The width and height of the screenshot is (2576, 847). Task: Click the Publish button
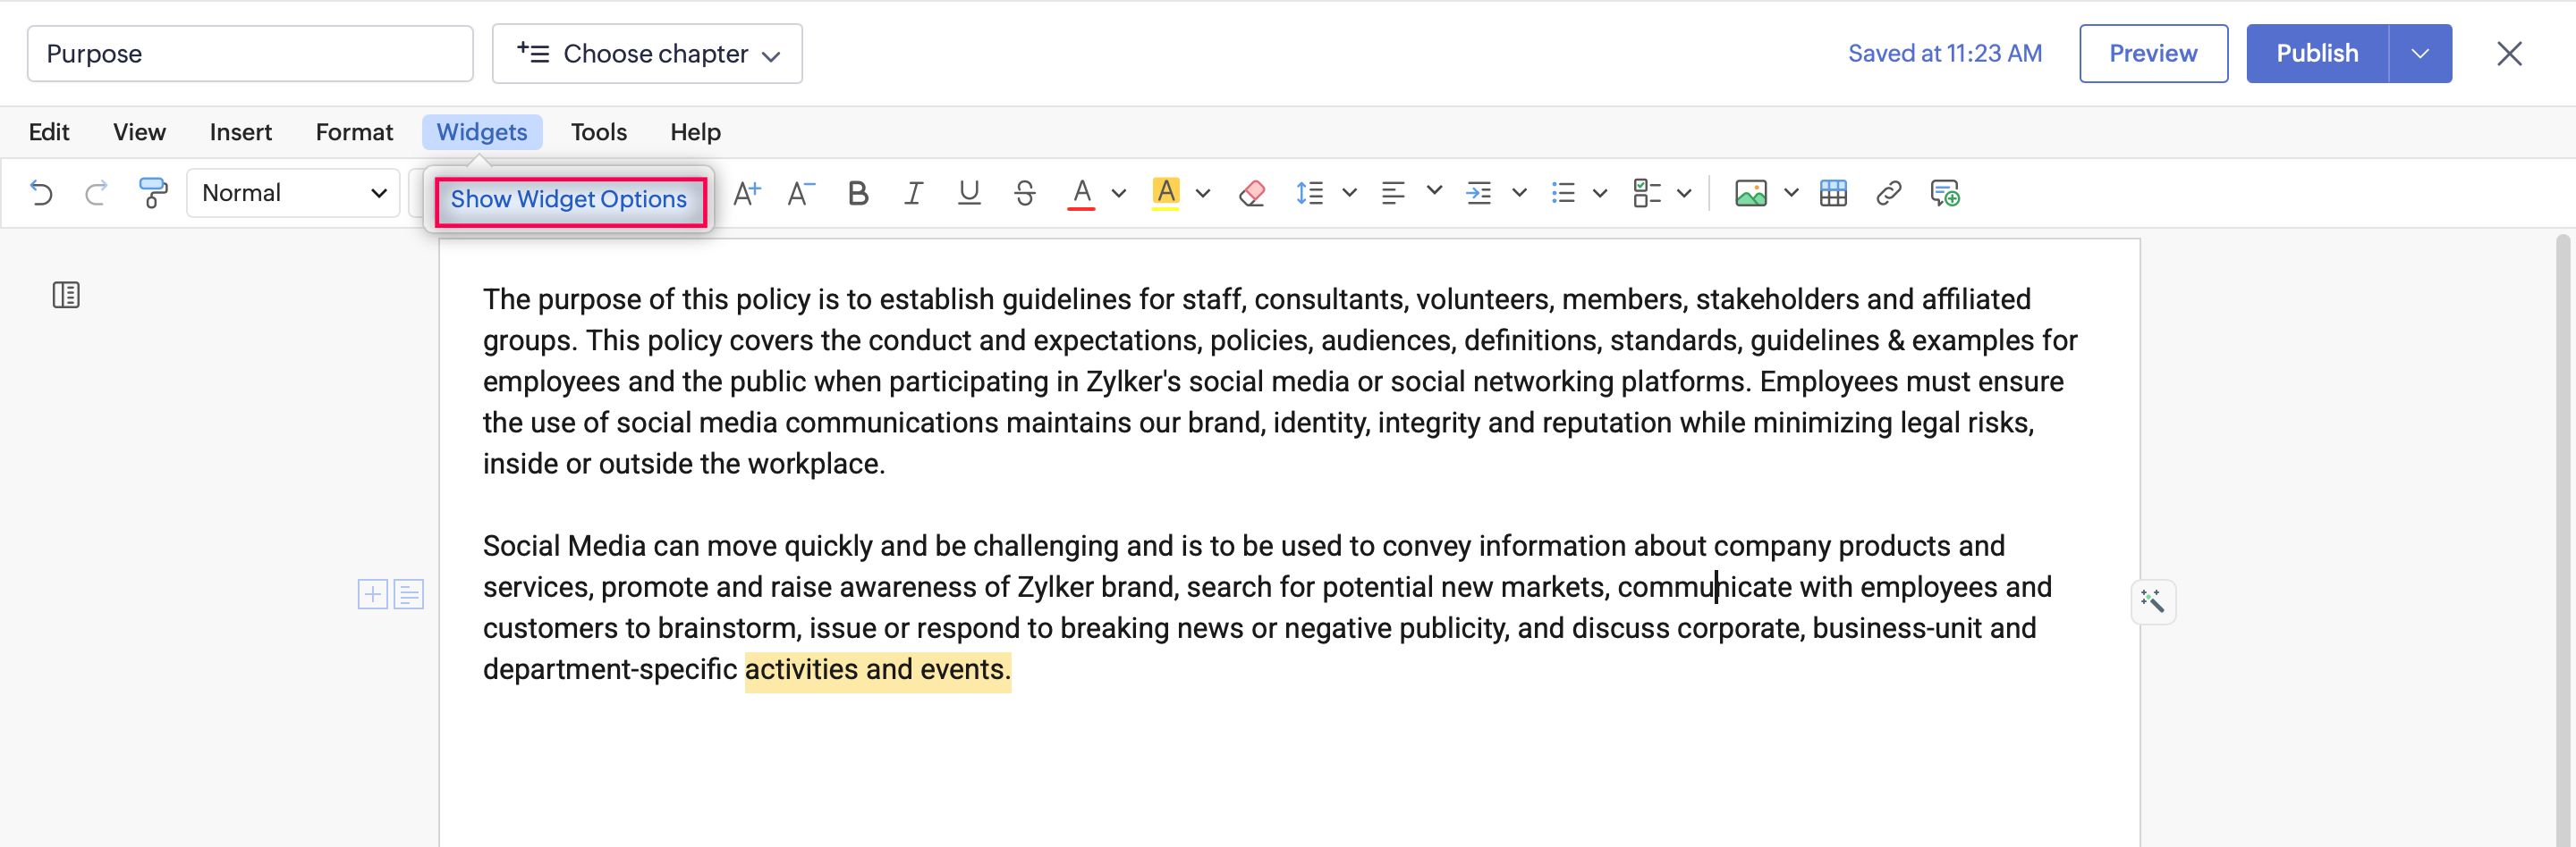[x=2317, y=54]
